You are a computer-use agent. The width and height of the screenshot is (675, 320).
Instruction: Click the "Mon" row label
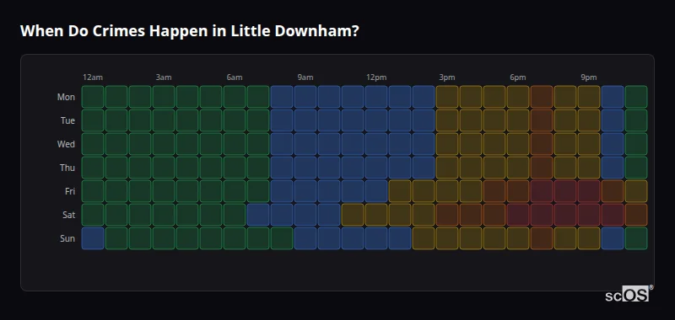pos(66,97)
